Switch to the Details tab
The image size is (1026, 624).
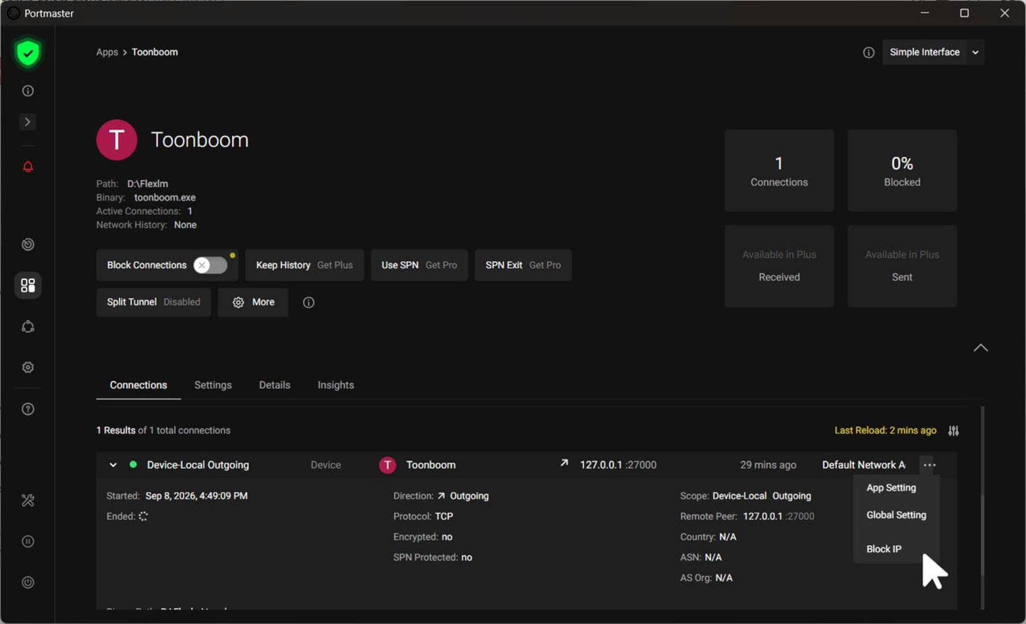(274, 385)
